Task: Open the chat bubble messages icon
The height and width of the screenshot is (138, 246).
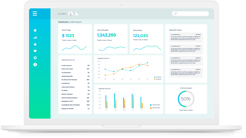Action: point(35,51)
